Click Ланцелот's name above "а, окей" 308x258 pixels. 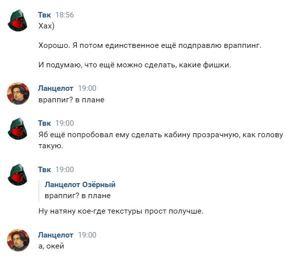[x=56, y=235]
